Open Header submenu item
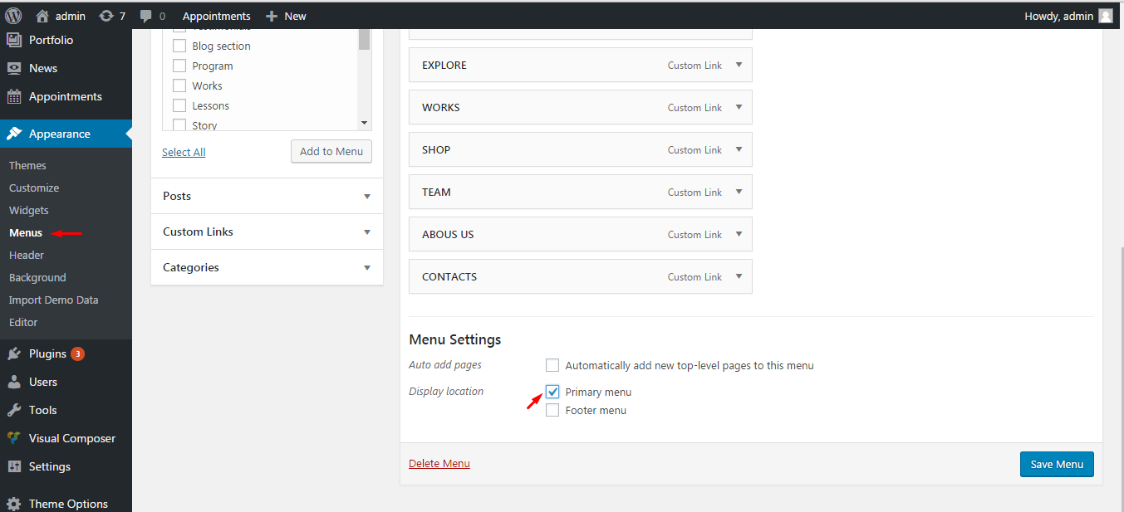Image resolution: width=1124 pixels, height=512 pixels. (27, 256)
